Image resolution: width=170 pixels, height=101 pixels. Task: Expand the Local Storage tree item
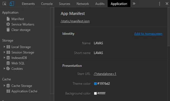pyautogui.click(x=4, y=47)
